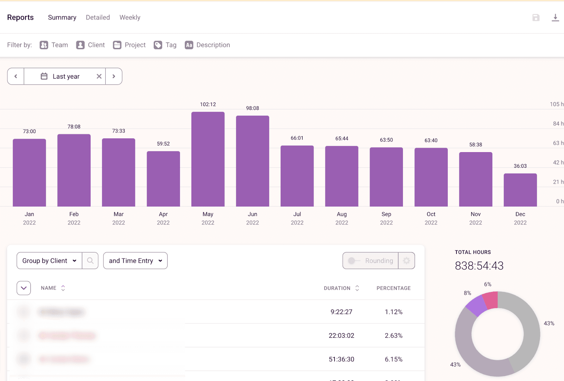The height and width of the screenshot is (381, 564).
Task: Click the 1.12% percentage cell
Action: (x=393, y=312)
